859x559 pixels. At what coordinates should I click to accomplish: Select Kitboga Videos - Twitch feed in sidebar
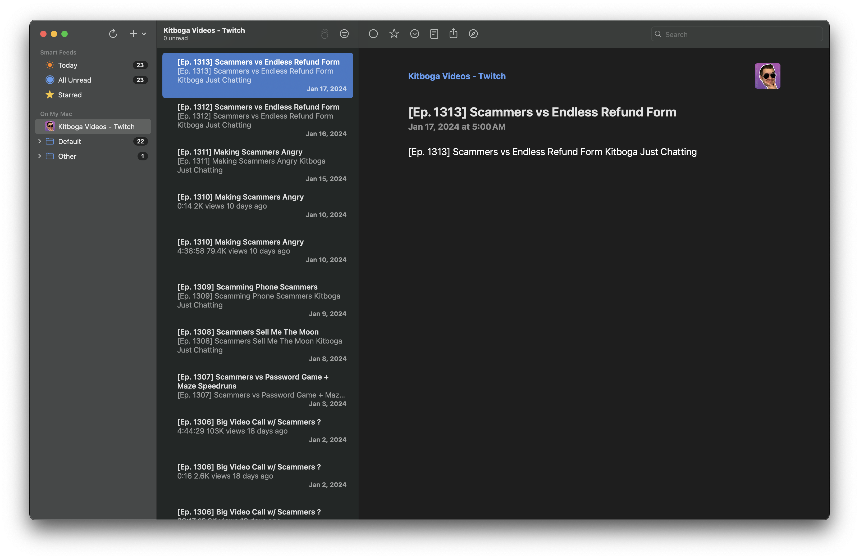(93, 127)
